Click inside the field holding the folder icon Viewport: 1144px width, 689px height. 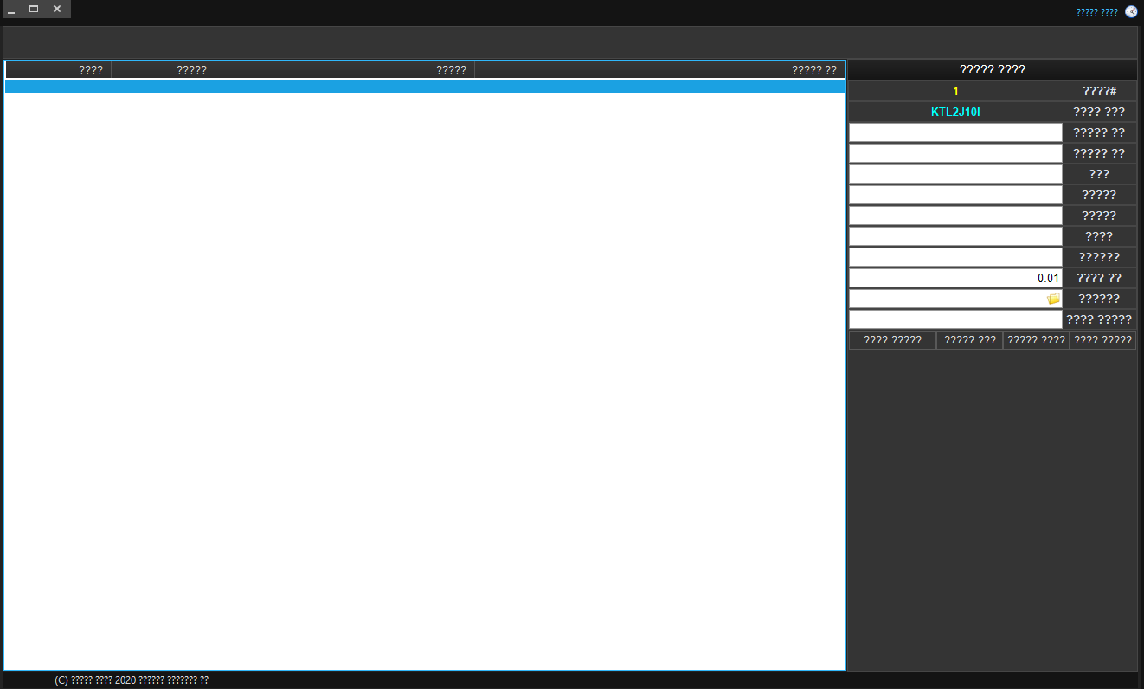point(955,299)
